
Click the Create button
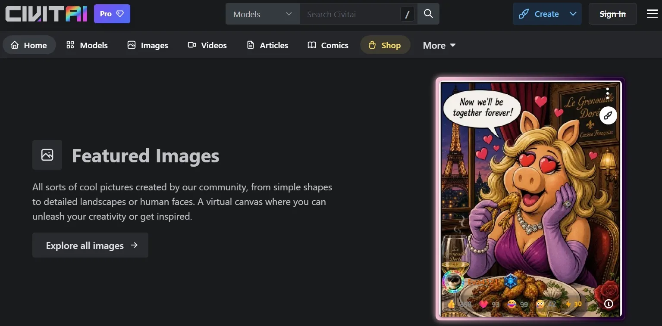pos(539,14)
